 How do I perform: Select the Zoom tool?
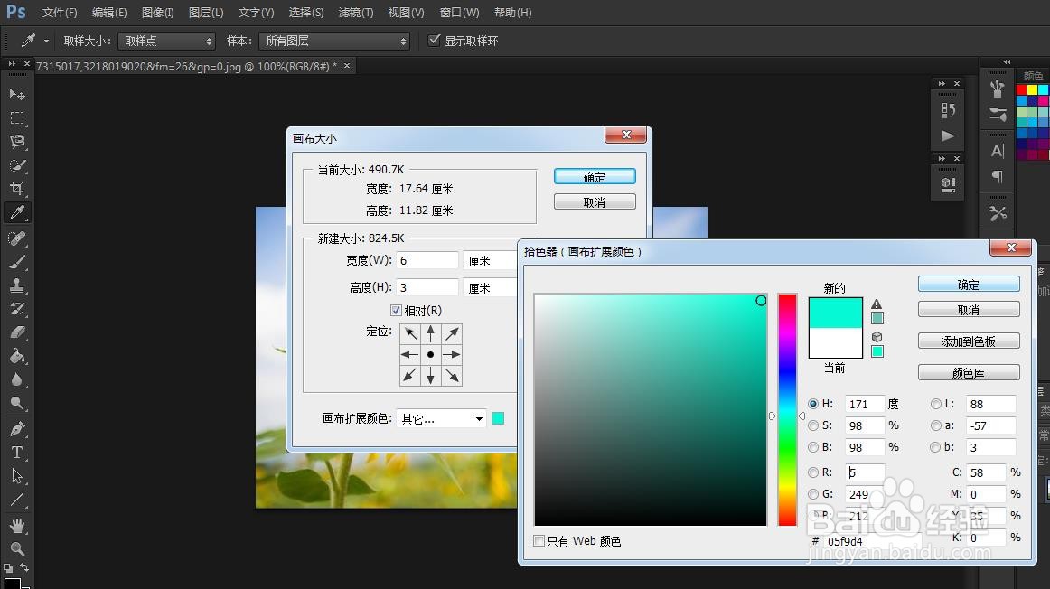(x=18, y=549)
